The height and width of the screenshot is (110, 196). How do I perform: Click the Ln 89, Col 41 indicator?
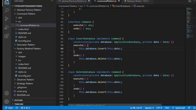(136, 108)
